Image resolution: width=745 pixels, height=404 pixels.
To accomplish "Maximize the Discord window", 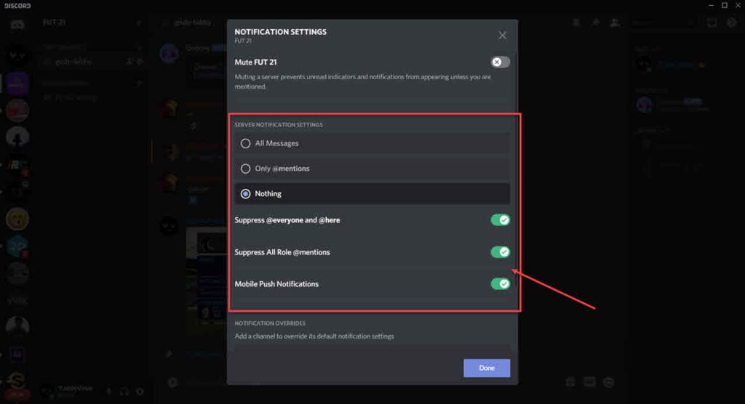I will pyautogui.click(x=725, y=5).
